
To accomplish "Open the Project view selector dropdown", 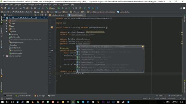I will click(17, 15).
